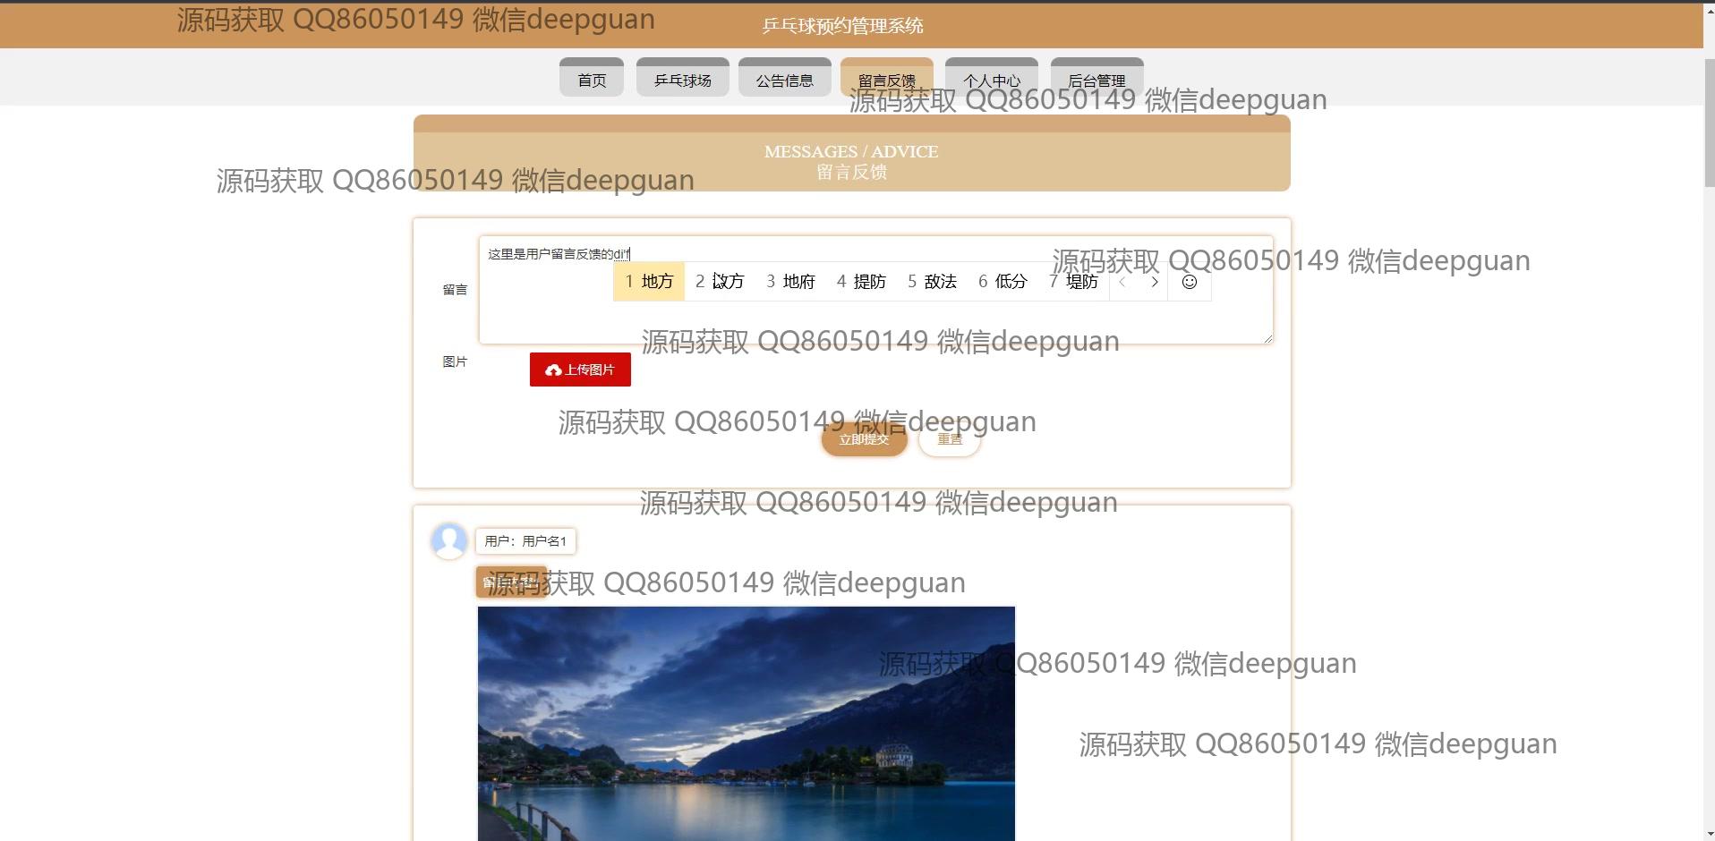The height and width of the screenshot is (841, 1715).
Task: Choose IME candidate 3 地府
Action: (790, 282)
